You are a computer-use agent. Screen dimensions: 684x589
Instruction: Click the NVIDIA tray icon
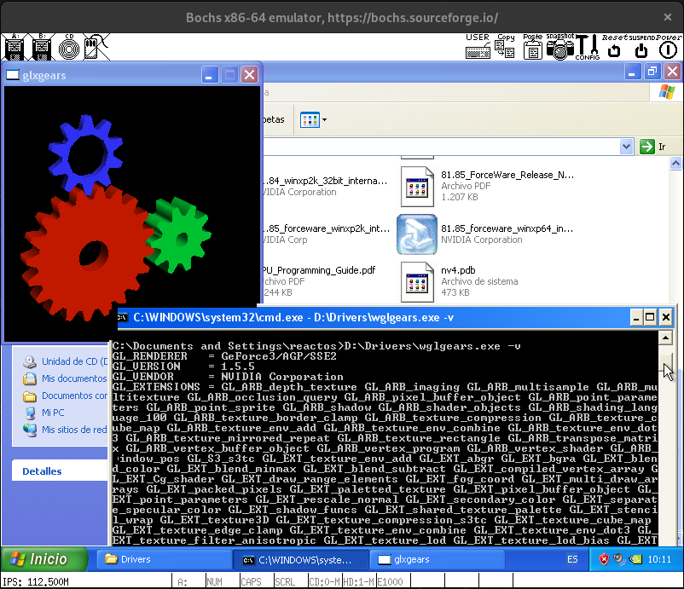tap(635, 559)
